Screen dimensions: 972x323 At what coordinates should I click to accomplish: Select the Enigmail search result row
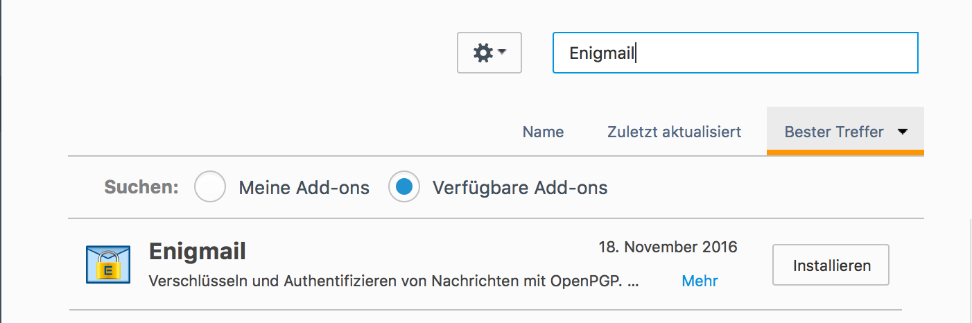pyautogui.click(x=485, y=264)
